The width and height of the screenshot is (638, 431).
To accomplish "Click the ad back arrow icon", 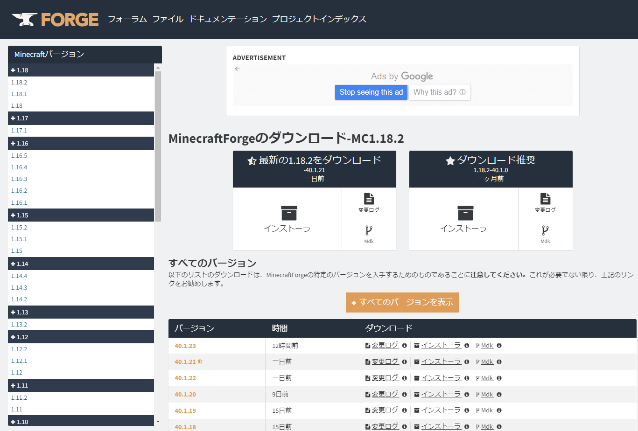I will tap(238, 69).
